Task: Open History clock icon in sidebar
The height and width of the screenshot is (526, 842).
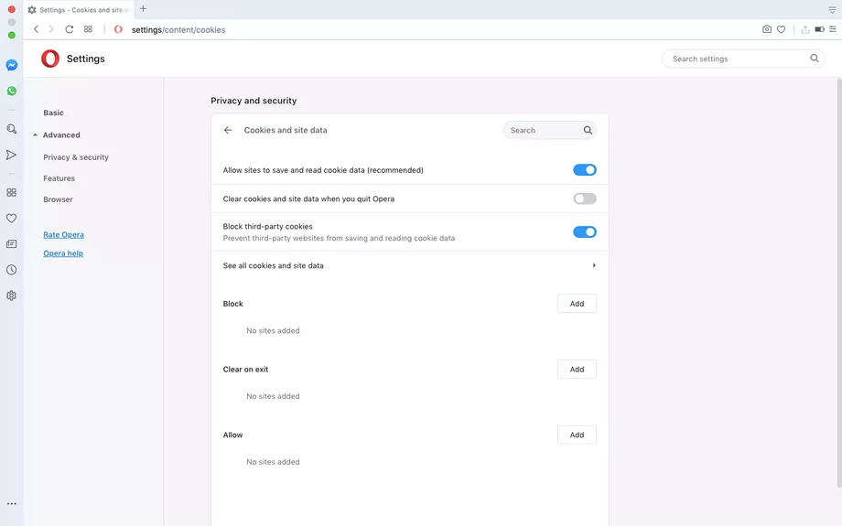Action: (11, 270)
